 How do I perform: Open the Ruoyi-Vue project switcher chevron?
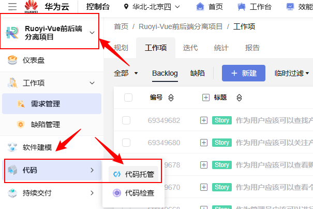pos(92,33)
